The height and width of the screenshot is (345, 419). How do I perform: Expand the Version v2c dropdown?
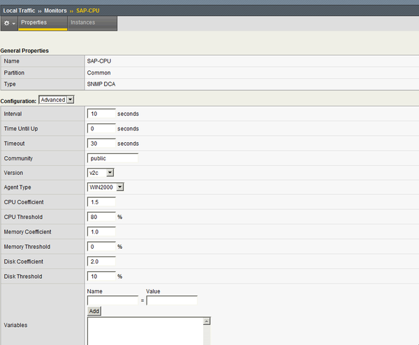click(x=101, y=173)
